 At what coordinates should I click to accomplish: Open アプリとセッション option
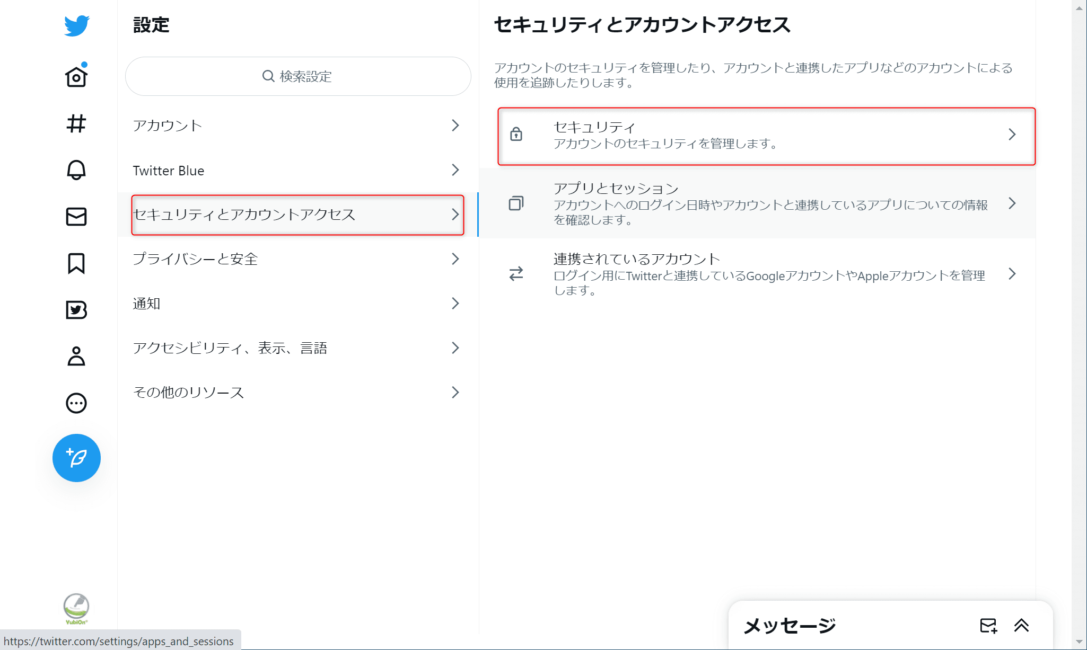tap(757, 203)
